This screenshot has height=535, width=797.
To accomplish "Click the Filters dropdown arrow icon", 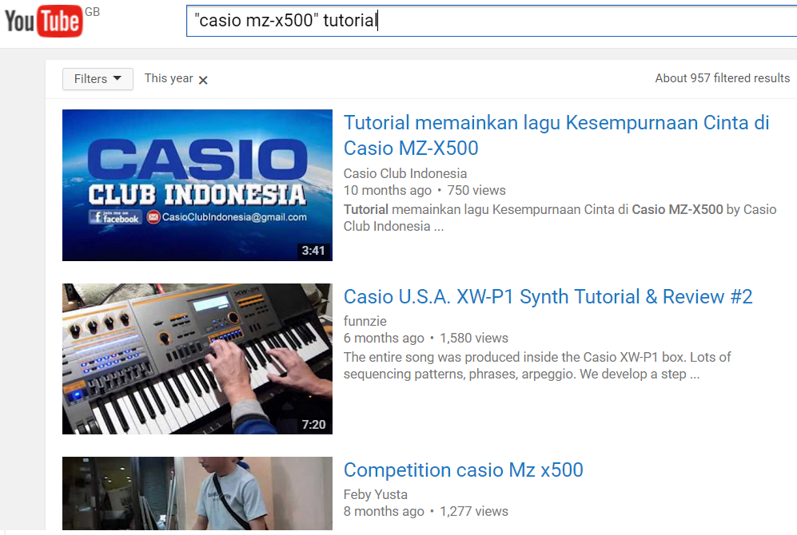I will tap(118, 78).
